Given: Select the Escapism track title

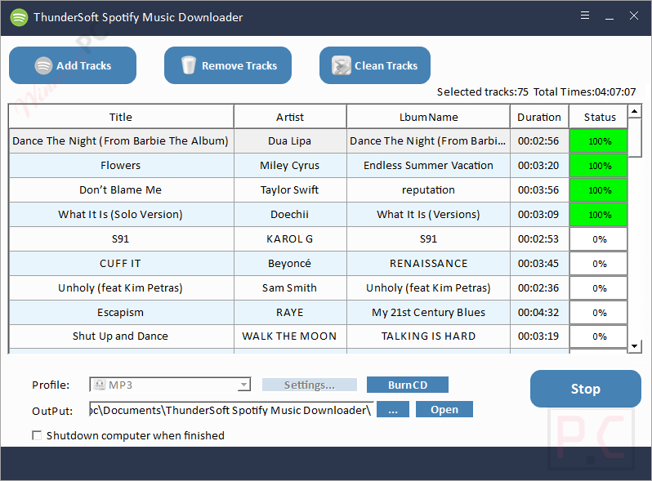Looking at the screenshot, I should coord(121,313).
